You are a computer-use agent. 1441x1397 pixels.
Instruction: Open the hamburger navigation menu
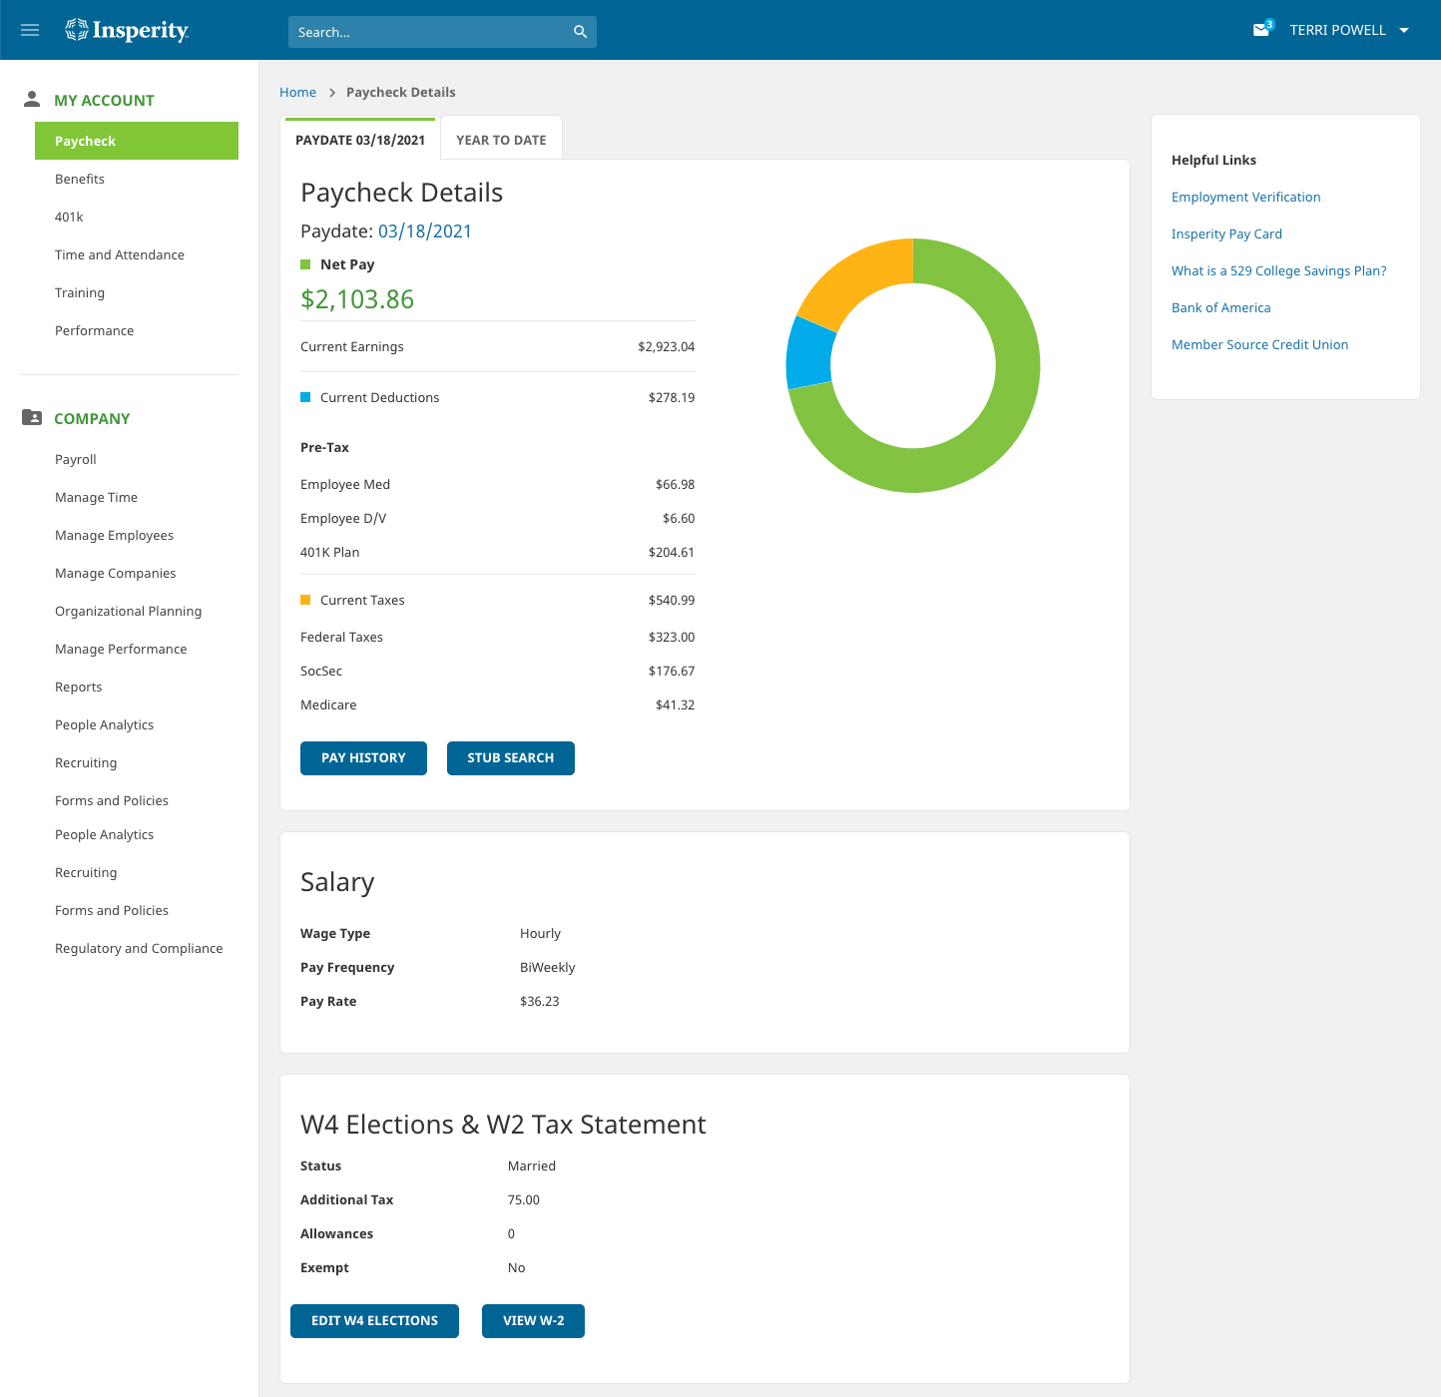click(x=29, y=30)
